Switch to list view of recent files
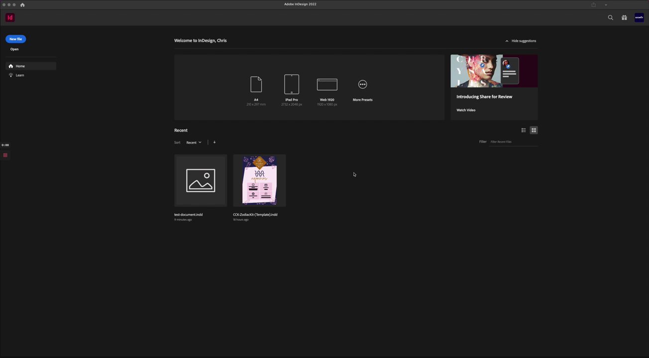649x358 pixels. (x=524, y=130)
